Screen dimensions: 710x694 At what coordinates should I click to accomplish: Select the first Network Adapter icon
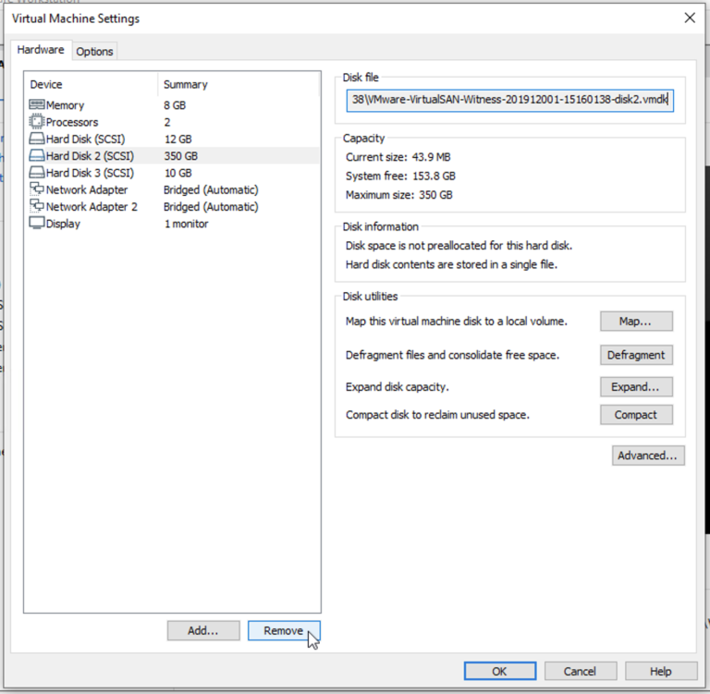pos(37,189)
